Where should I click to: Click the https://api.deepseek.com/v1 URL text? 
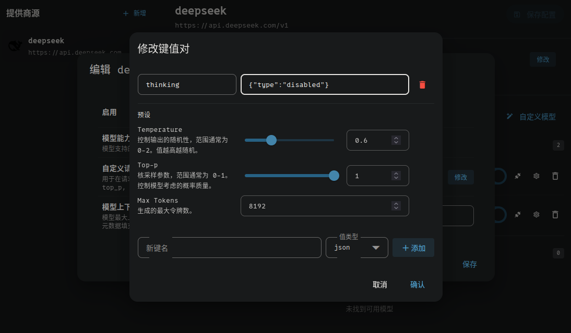pos(232,26)
